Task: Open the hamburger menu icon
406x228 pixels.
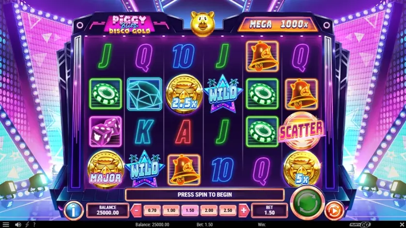Action: [x=6, y=225]
